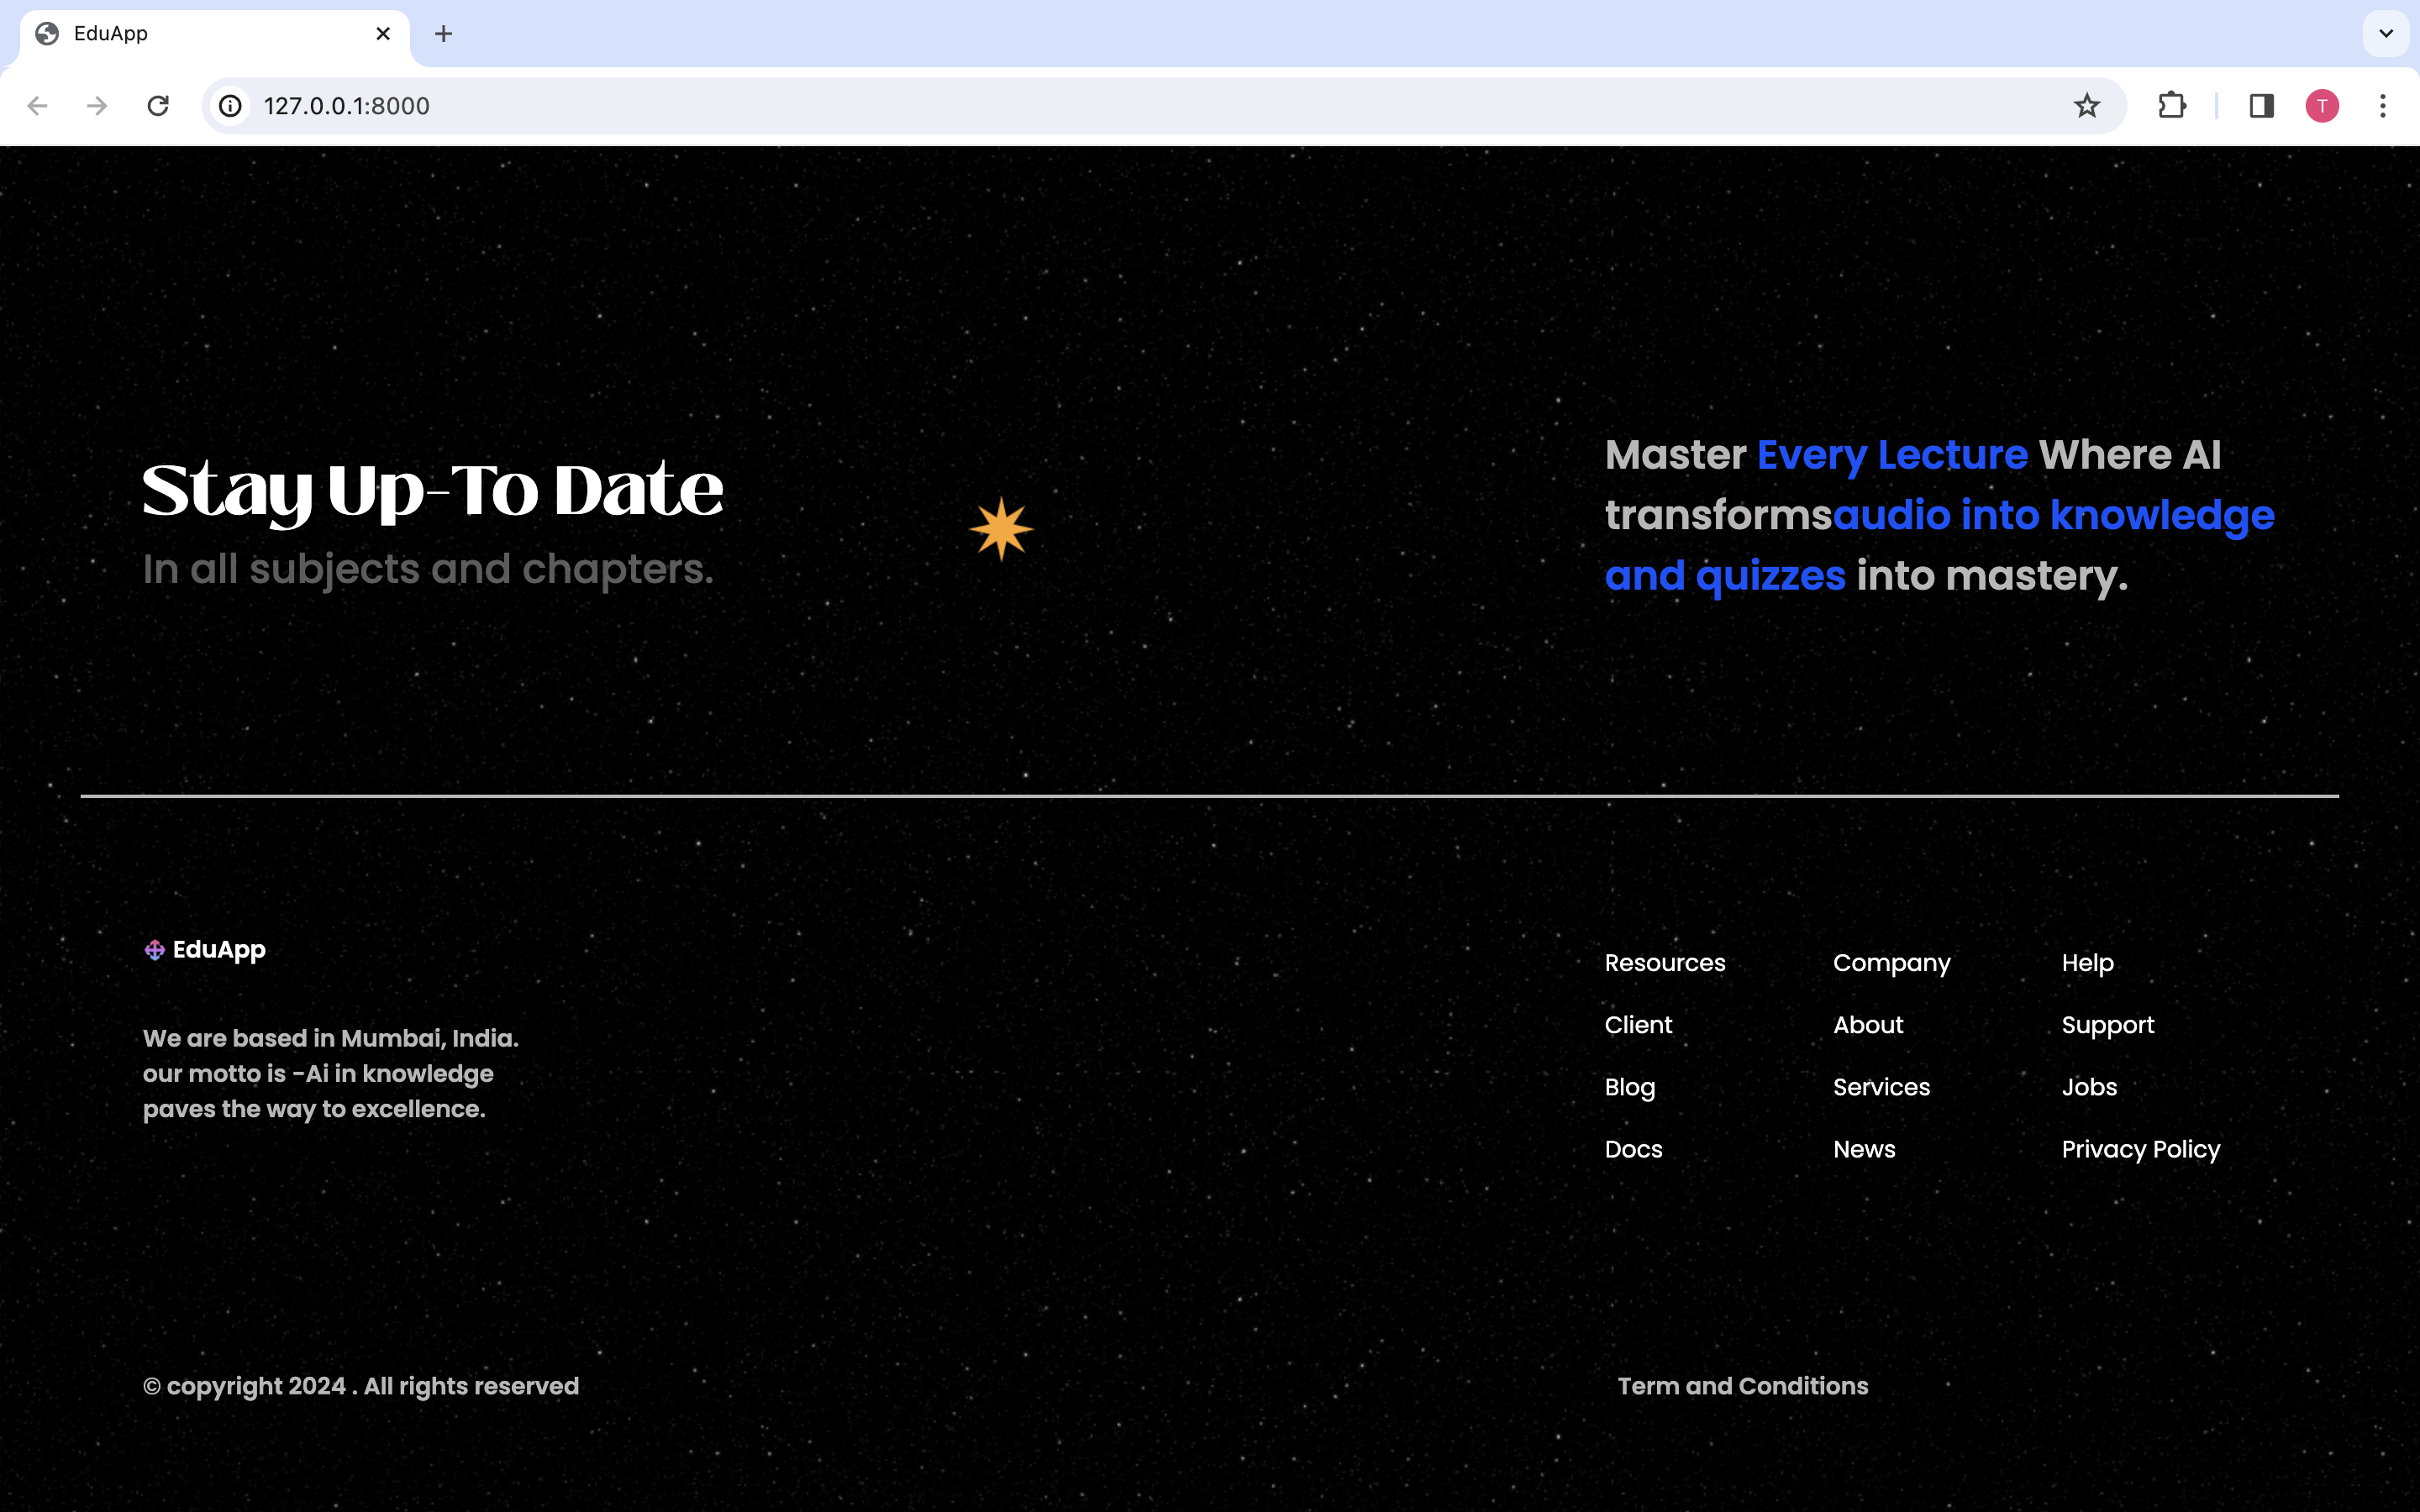
Task: Expand the tab search chevron
Action: click(2386, 34)
